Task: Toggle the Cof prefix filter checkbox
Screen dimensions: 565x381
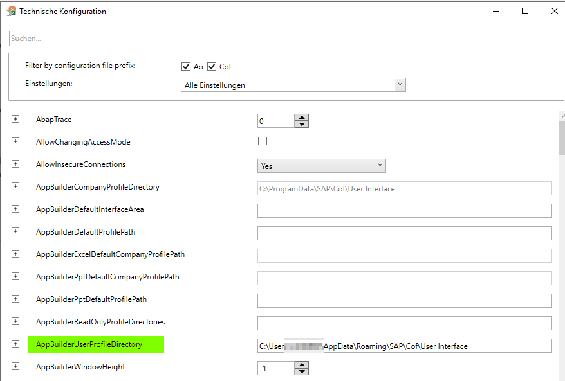Action: pyautogui.click(x=212, y=67)
